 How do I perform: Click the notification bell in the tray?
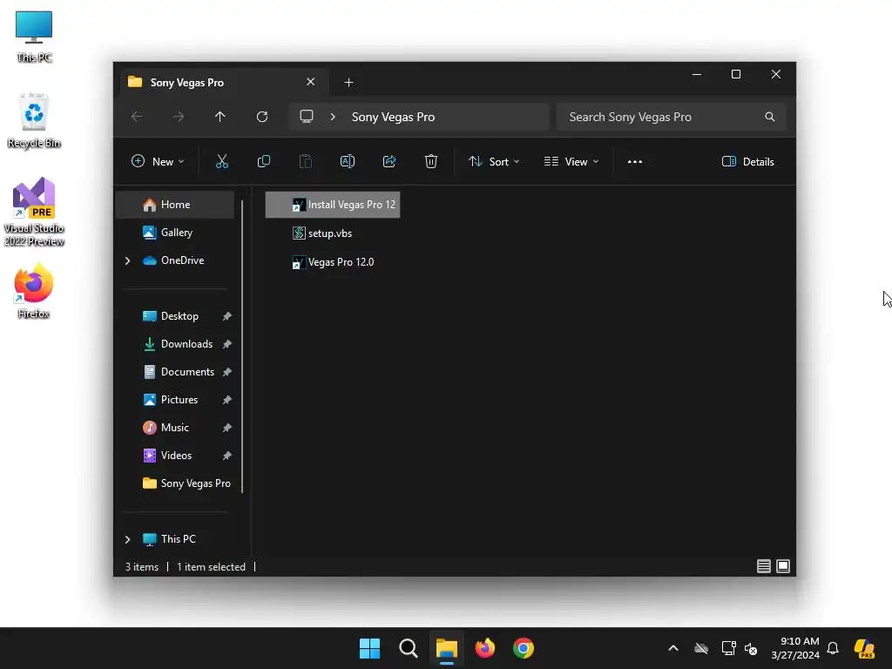833,648
